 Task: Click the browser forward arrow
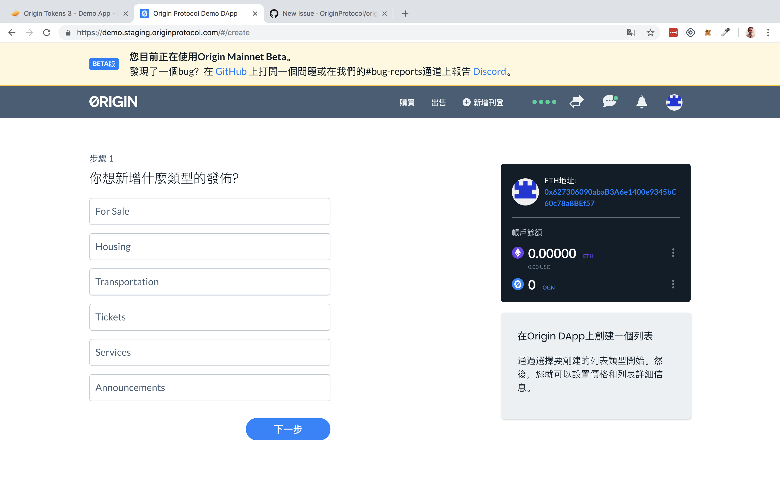[29, 33]
